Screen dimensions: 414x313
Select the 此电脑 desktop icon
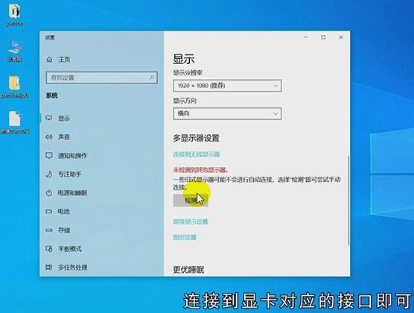15,47
